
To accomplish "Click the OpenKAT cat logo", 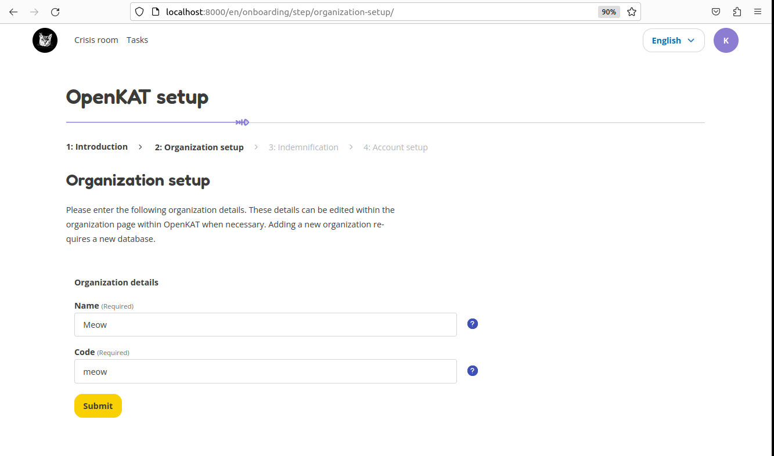I will pyautogui.click(x=45, y=40).
